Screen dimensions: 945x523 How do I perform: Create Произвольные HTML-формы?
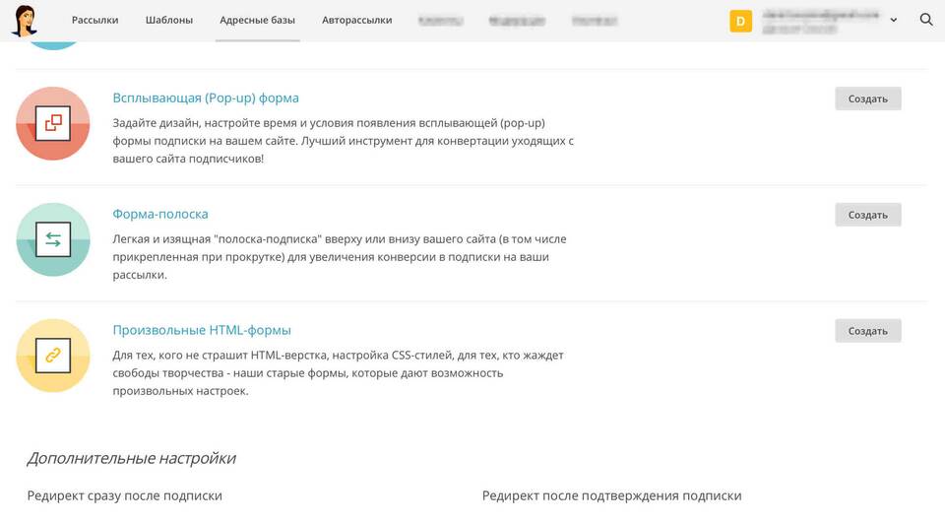click(x=868, y=331)
